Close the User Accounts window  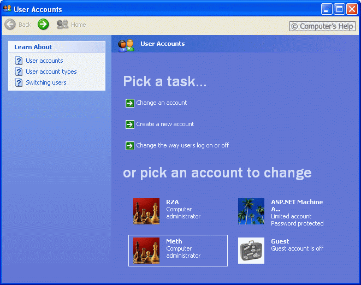[352, 9]
